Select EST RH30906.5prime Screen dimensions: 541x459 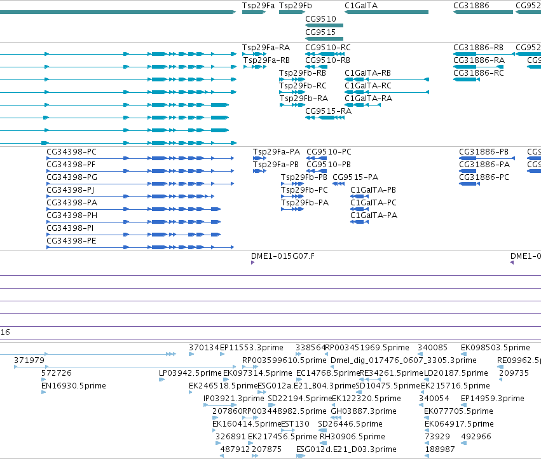[352, 437]
